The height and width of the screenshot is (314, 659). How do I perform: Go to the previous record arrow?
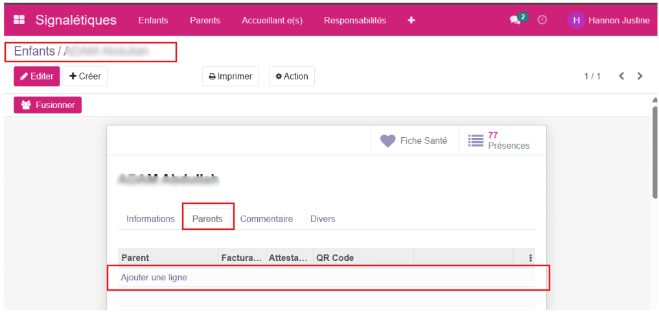tap(621, 76)
